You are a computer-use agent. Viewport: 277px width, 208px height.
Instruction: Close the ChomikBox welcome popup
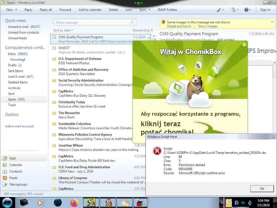244,45
